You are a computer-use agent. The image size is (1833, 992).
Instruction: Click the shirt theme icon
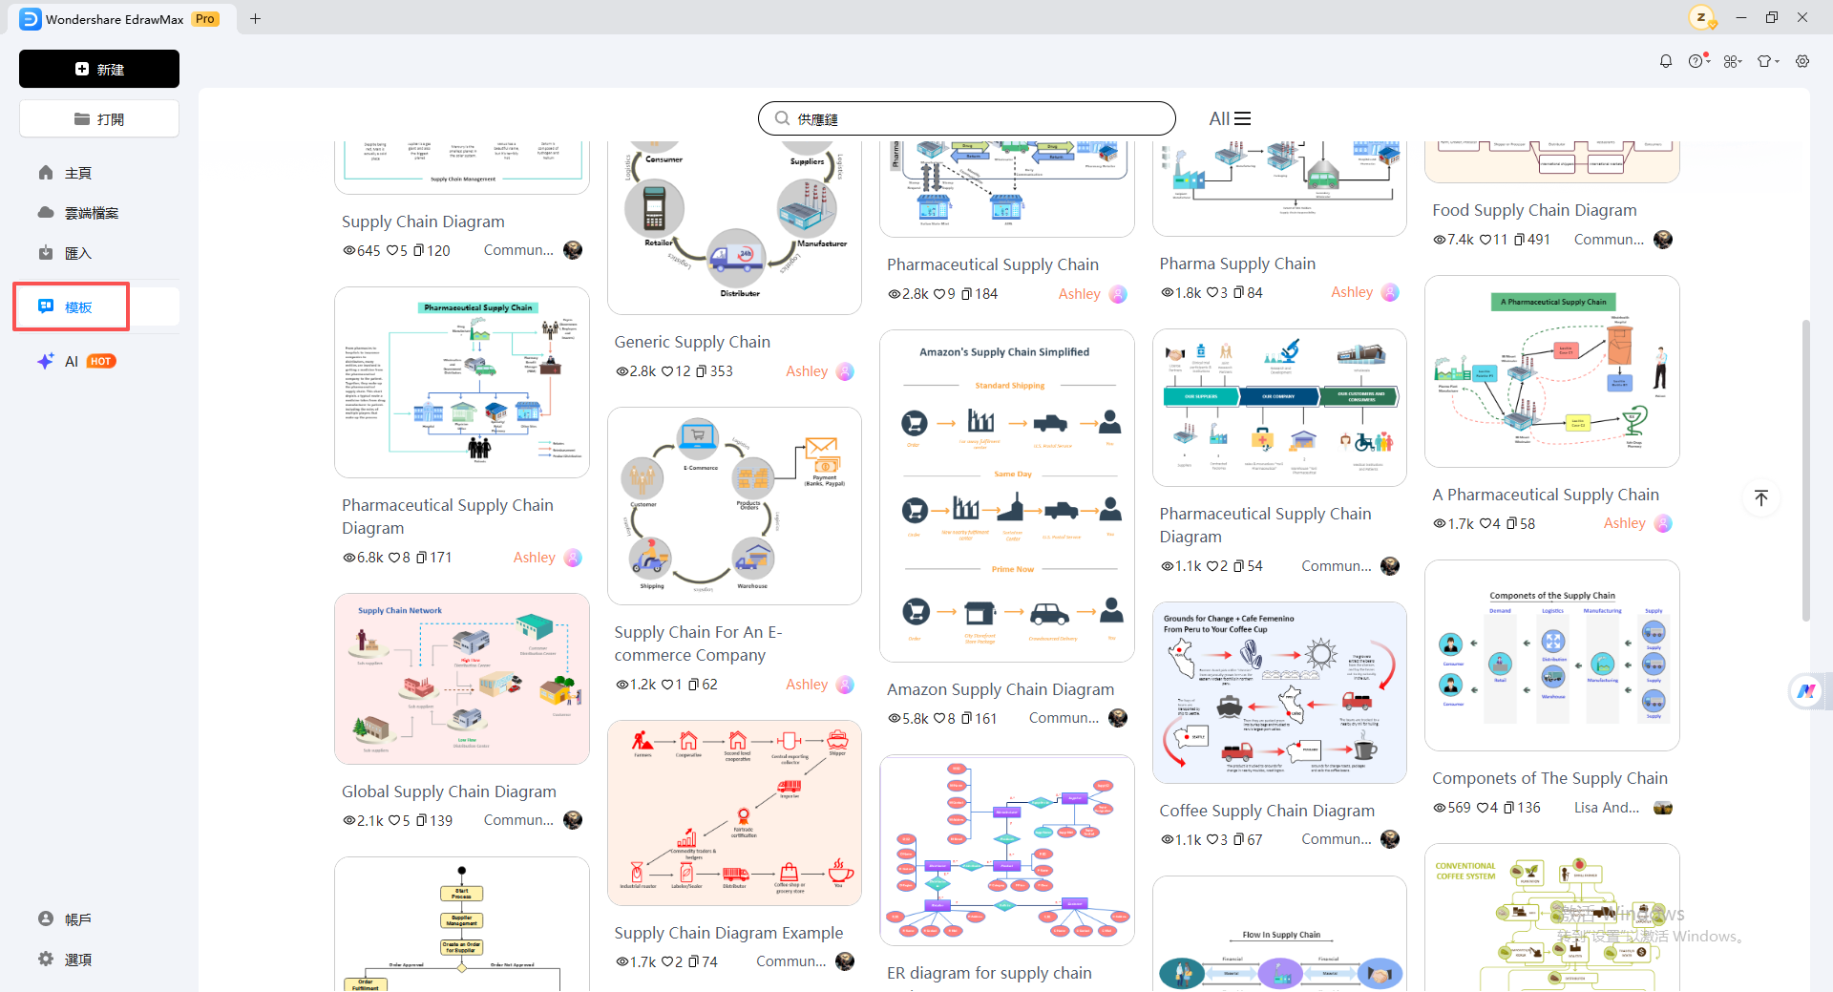pyautogui.click(x=1767, y=61)
